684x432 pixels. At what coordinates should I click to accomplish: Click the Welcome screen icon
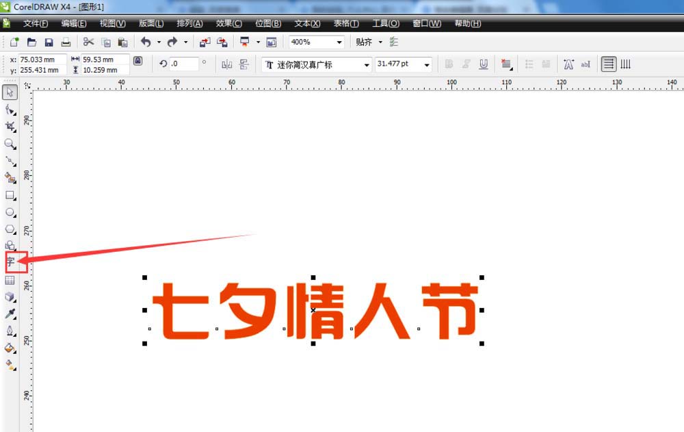[272, 42]
